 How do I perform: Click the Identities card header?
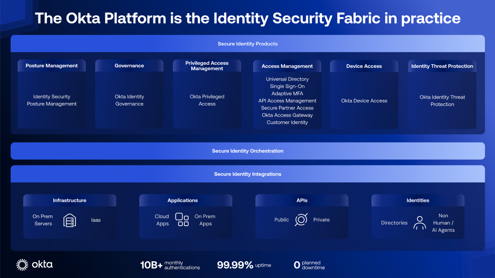pyautogui.click(x=418, y=200)
